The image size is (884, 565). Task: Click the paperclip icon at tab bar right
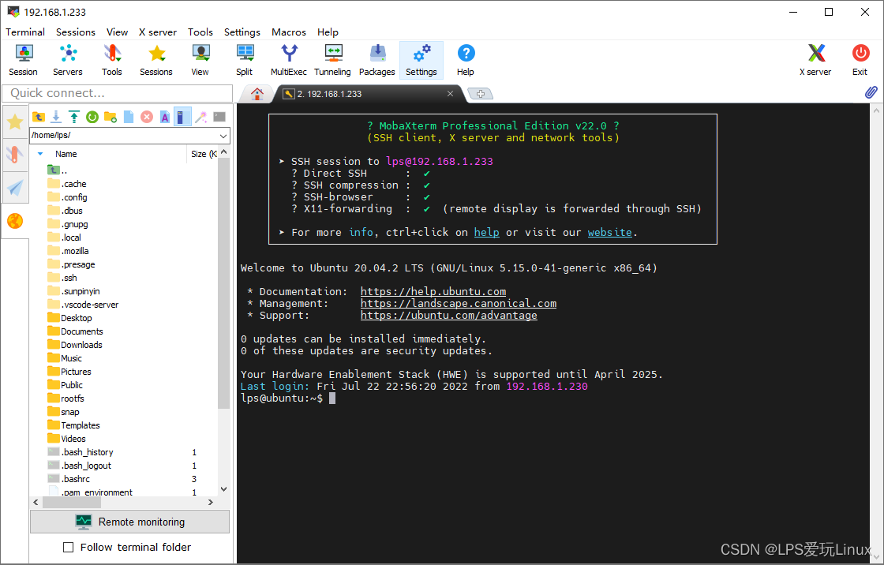click(871, 92)
